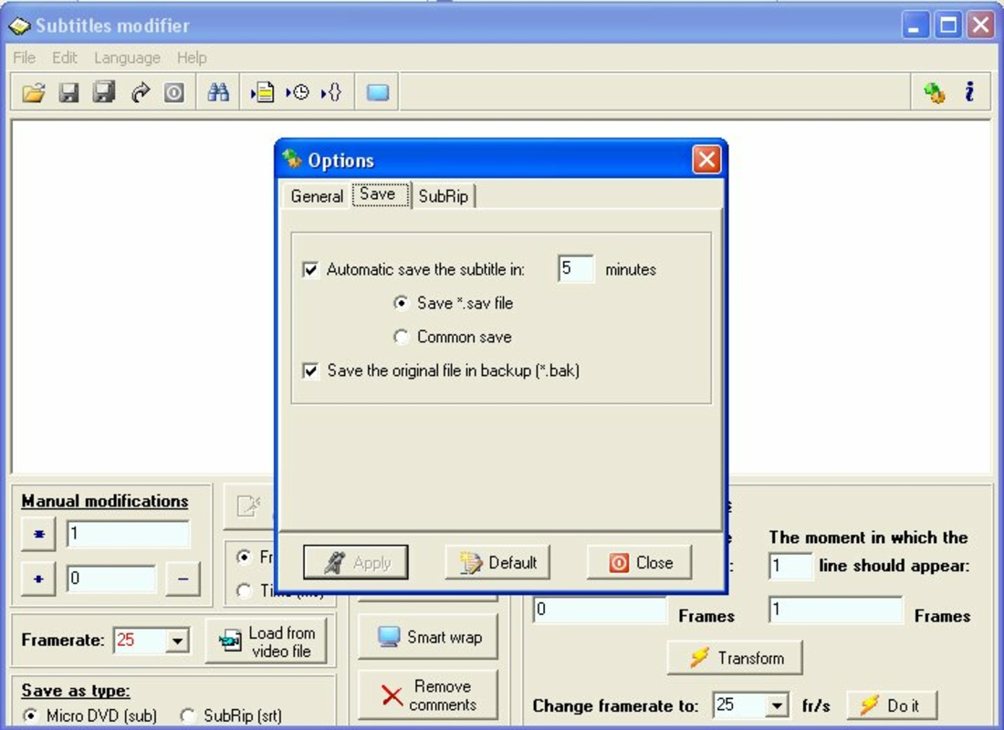Open the Help menu
Image resolution: width=1004 pixels, height=730 pixels.
coord(192,57)
